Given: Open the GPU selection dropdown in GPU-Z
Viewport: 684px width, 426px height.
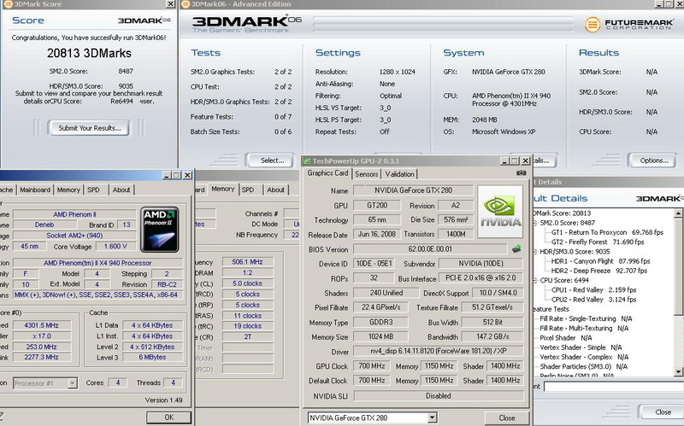Looking at the screenshot, I should click(432, 417).
